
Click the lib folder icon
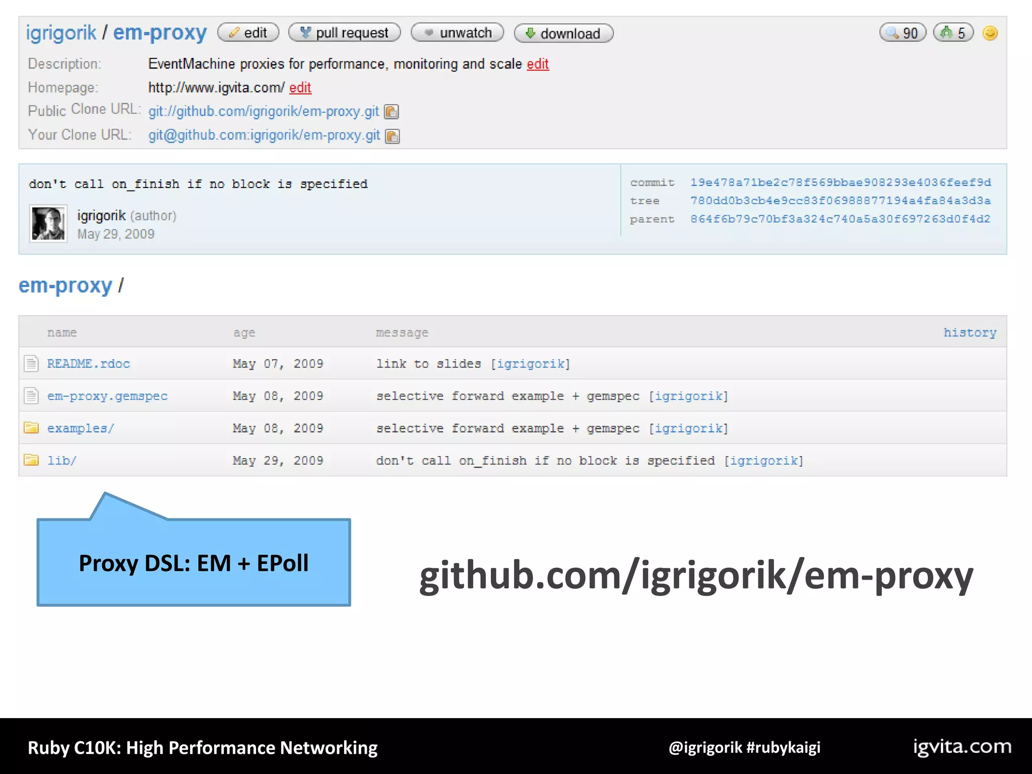[31, 460]
